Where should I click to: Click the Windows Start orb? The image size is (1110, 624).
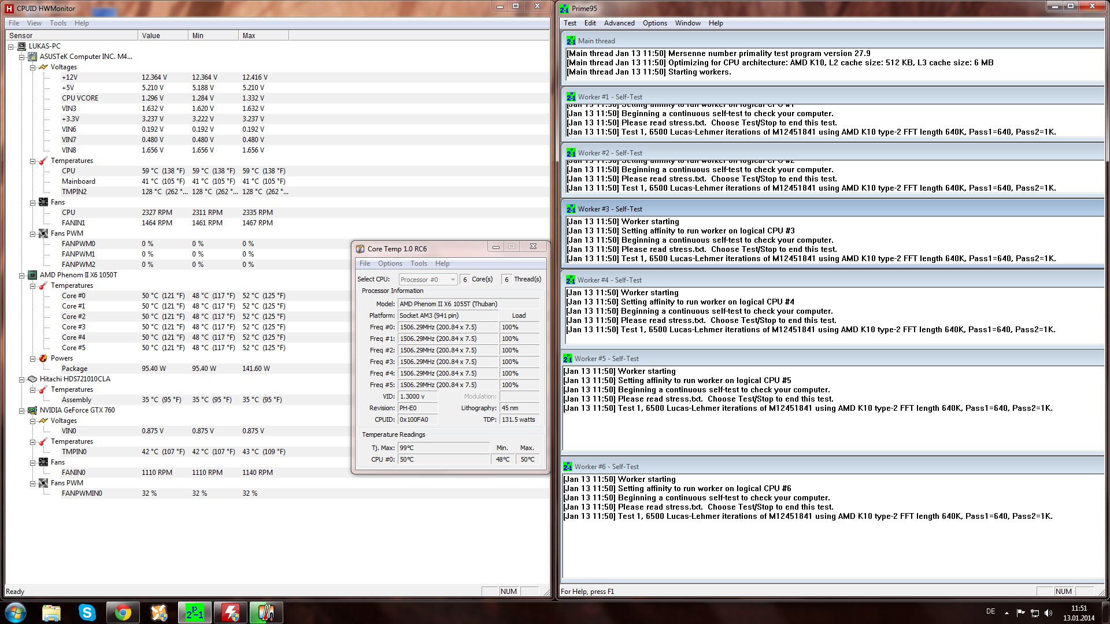tap(16, 612)
